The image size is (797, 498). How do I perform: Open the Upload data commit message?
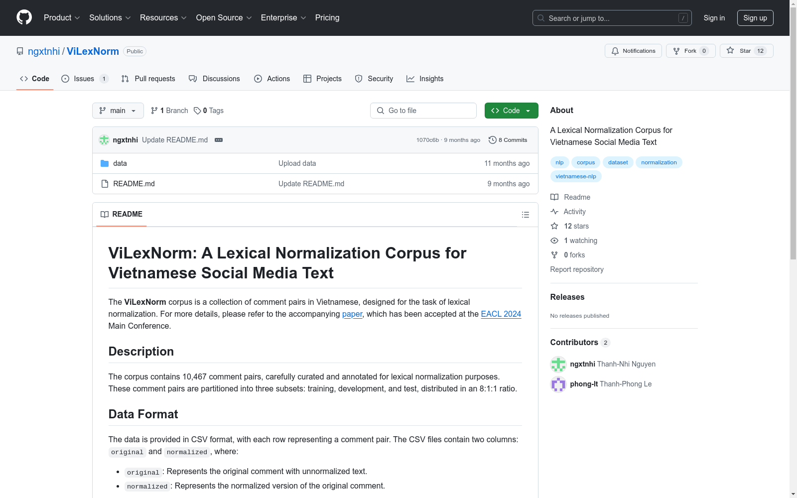[x=297, y=163]
